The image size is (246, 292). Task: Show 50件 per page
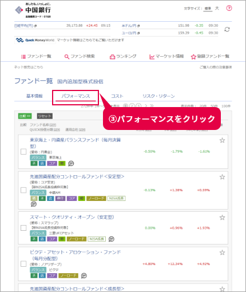[214, 106]
